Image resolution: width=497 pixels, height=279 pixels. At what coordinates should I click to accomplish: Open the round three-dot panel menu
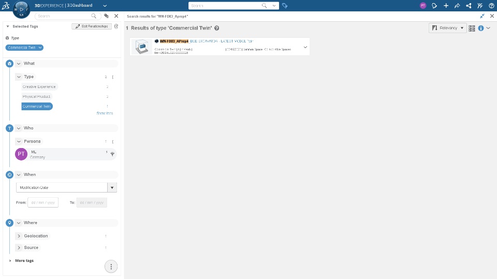[x=111, y=267]
